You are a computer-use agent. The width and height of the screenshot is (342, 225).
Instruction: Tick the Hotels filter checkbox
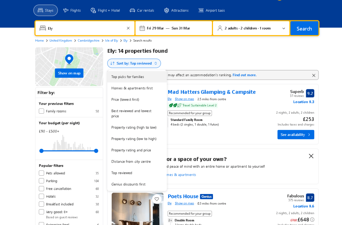41,196
